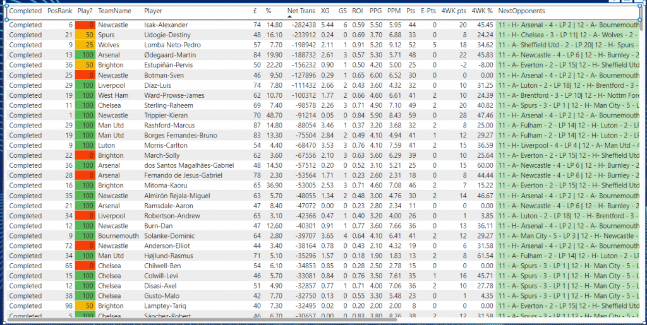Sort by the XG column header
The image size is (647, 325).
(x=325, y=11)
